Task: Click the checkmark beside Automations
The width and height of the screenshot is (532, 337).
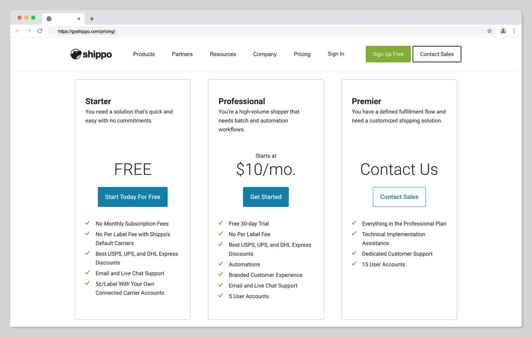Action: (221, 264)
